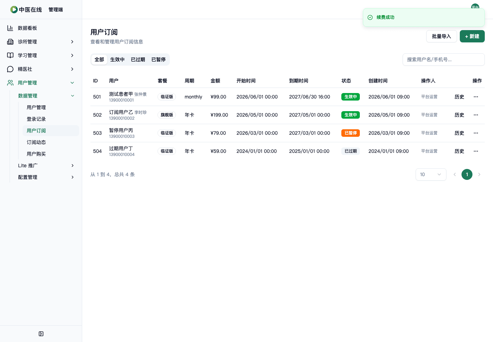Click user name 测试患者甲
This screenshot has width=493, height=342.
[121, 94]
